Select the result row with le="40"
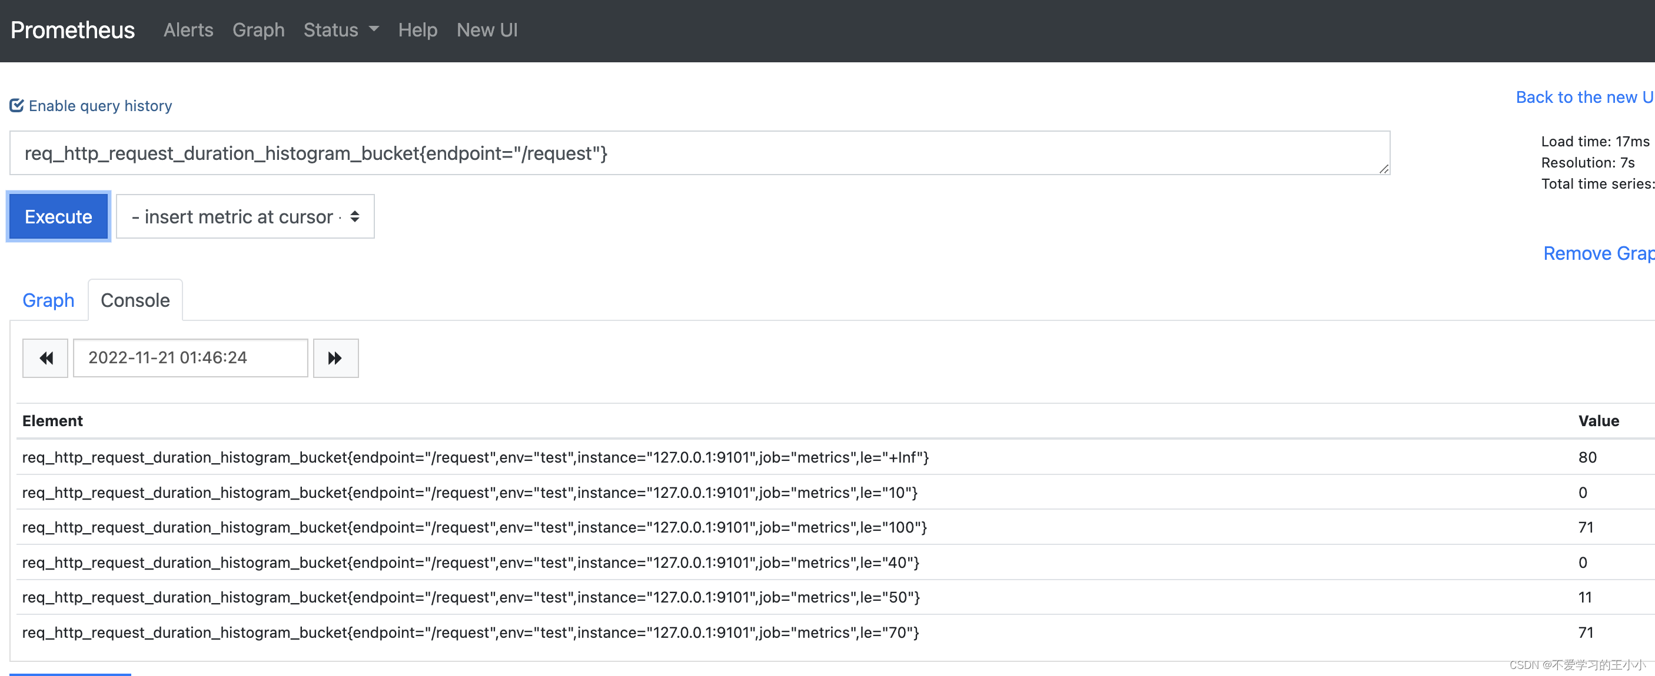This screenshot has width=1655, height=676. click(x=835, y=563)
